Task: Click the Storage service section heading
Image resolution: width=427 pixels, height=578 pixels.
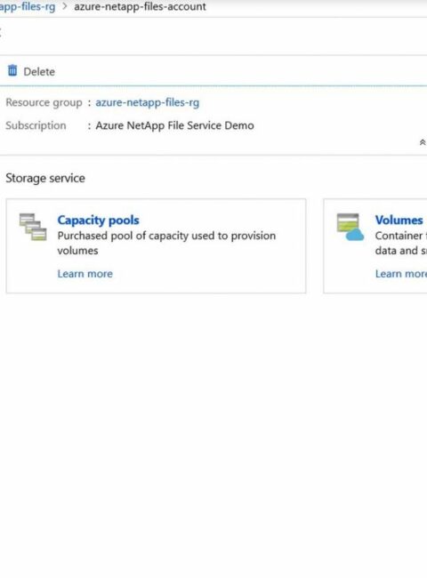Action: (x=45, y=179)
